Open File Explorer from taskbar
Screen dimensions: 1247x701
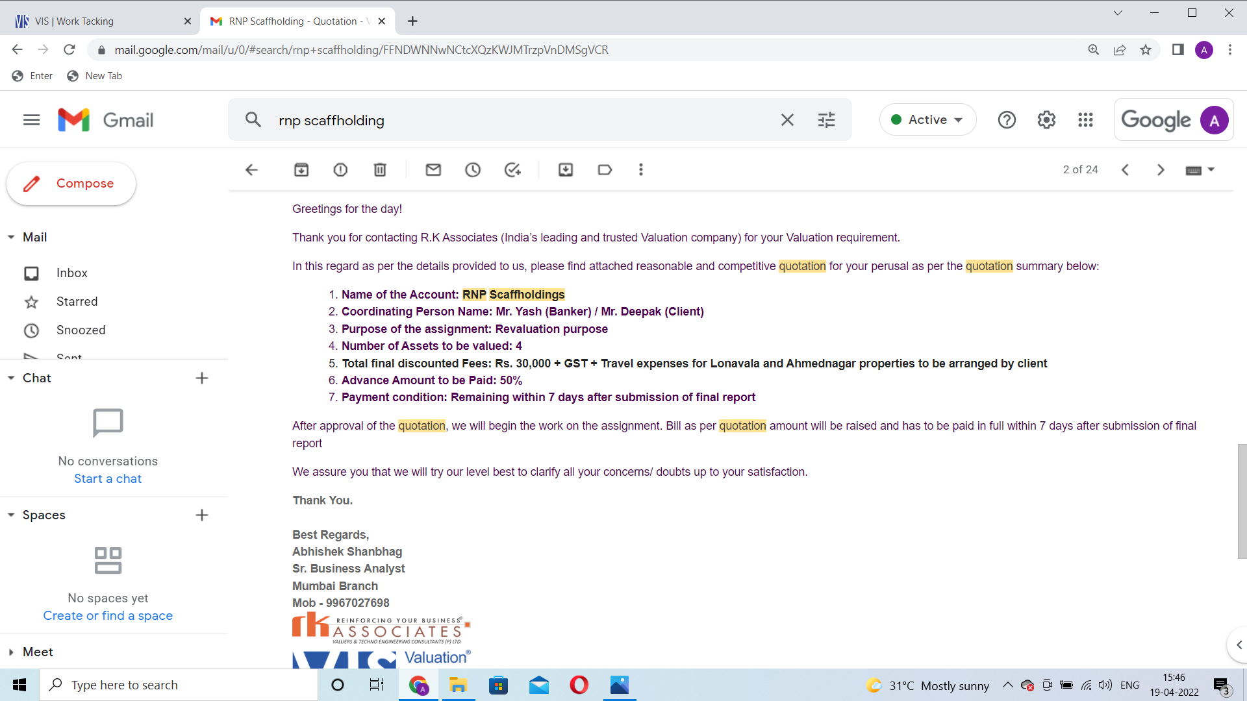[458, 685]
